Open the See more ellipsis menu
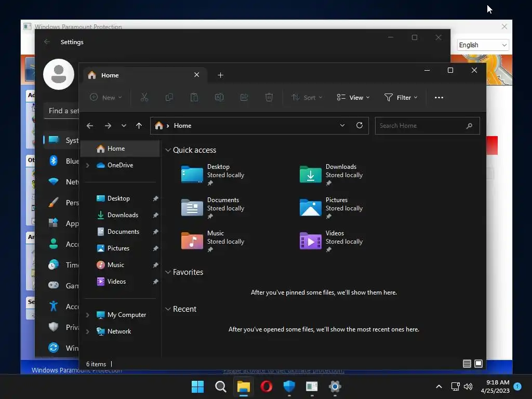 click(x=438, y=97)
